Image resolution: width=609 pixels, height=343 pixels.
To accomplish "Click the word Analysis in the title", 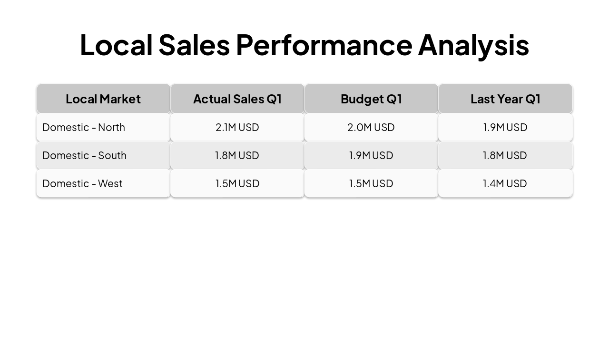I will point(473,45).
